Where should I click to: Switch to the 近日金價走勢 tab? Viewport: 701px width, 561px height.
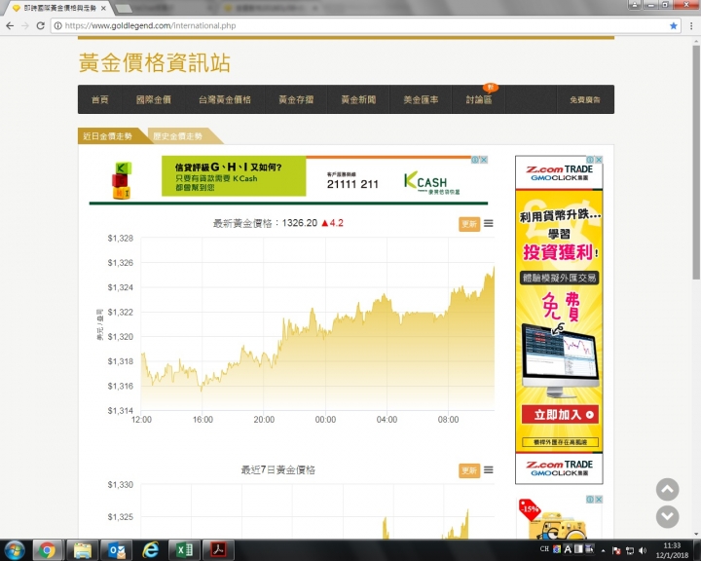[108, 136]
